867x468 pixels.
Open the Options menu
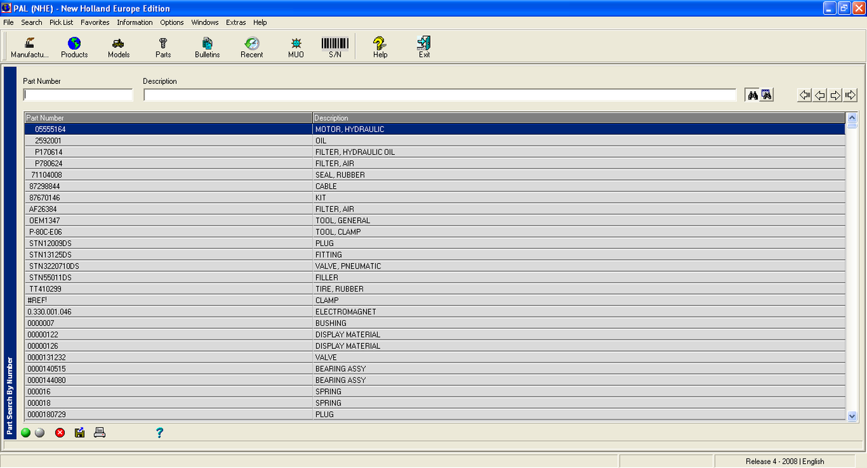(172, 22)
